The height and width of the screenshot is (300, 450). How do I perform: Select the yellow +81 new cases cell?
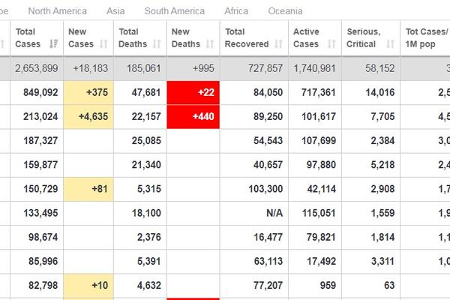tap(88, 188)
